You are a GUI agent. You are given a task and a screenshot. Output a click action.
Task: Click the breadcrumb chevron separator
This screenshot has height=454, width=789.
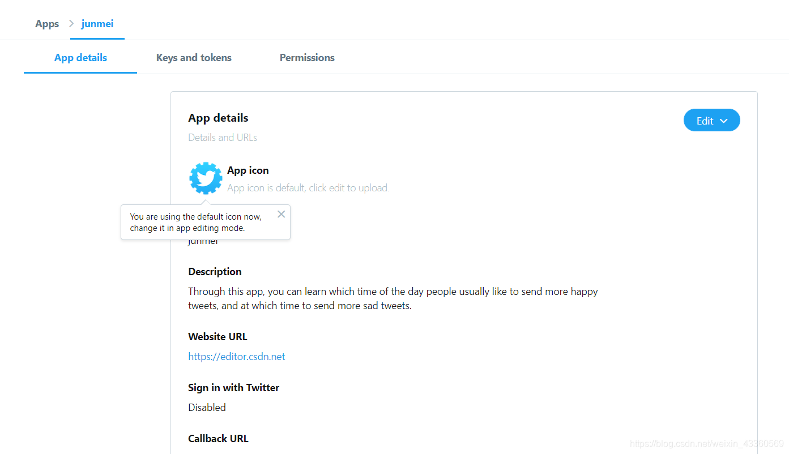tap(71, 24)
